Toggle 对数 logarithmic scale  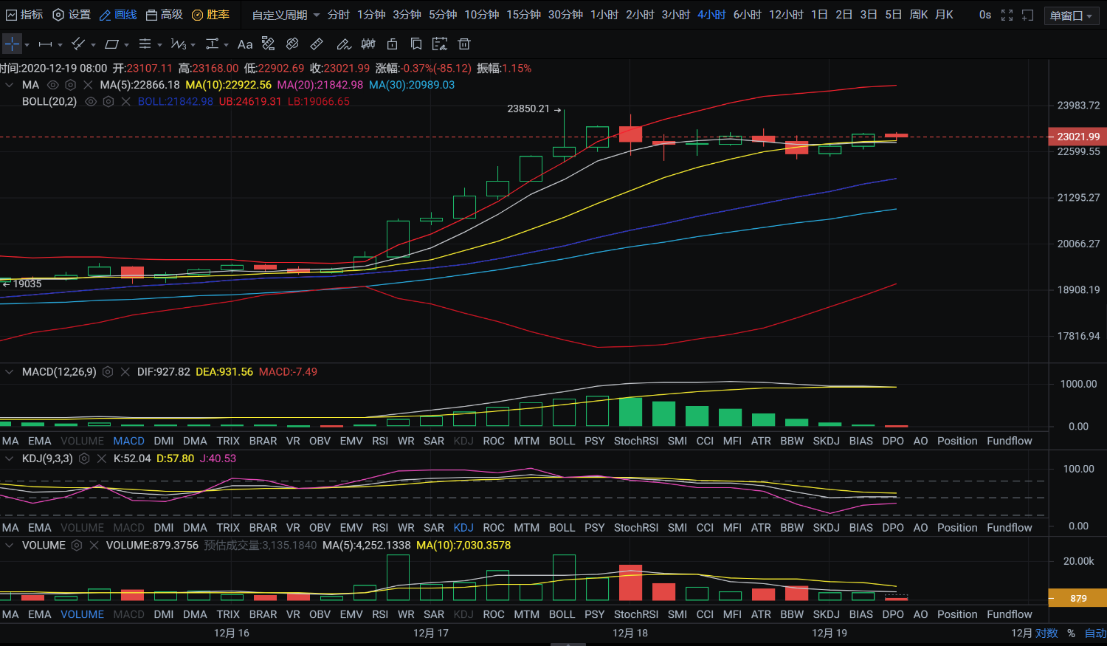[1046, 633]
